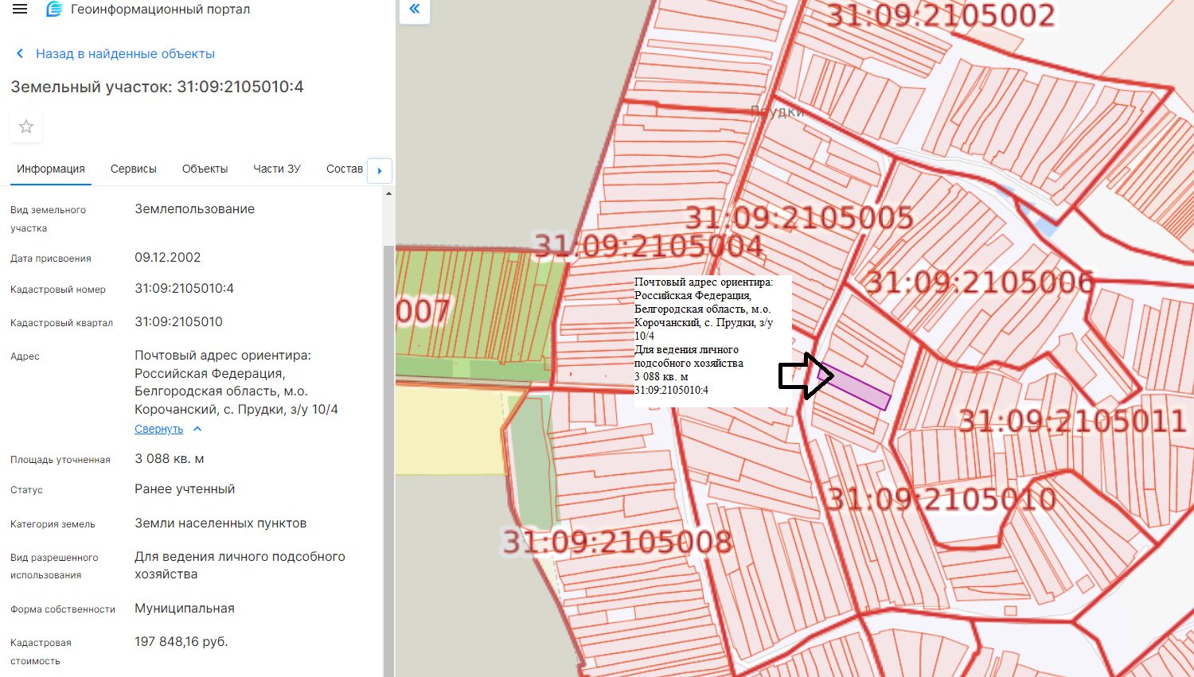Click cadastral quarter value 31:09:2105010
The height and width of the screenshot is (677, 1194).
(x=178, y=321)
